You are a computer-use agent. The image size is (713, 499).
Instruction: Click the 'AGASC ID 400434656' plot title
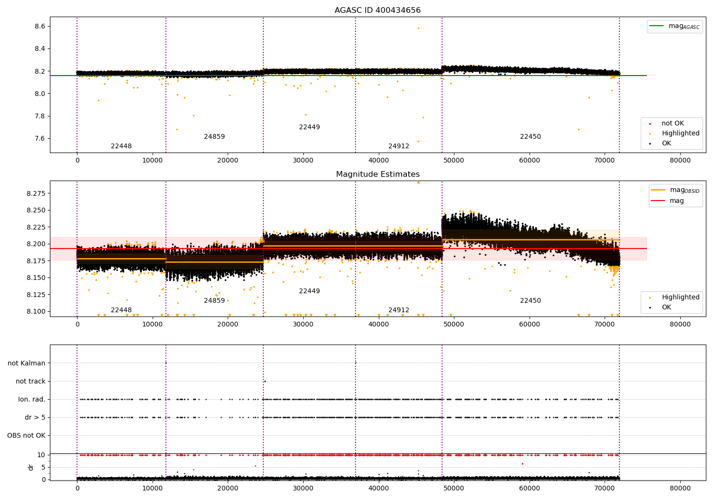(377, 10)
